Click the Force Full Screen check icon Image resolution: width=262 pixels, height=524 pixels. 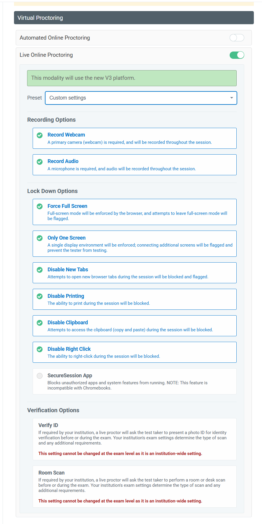click(x=40, y=206)
